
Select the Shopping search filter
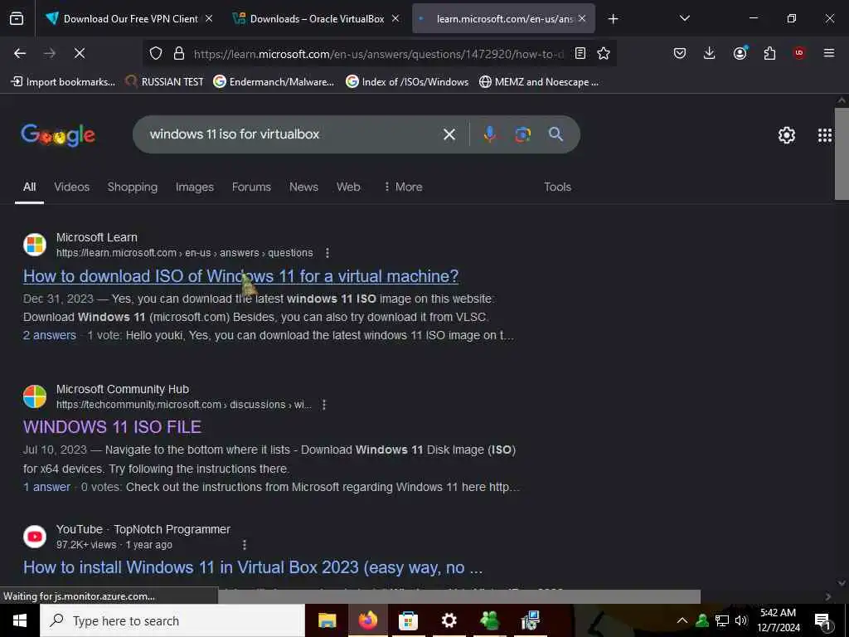[132, 187]
